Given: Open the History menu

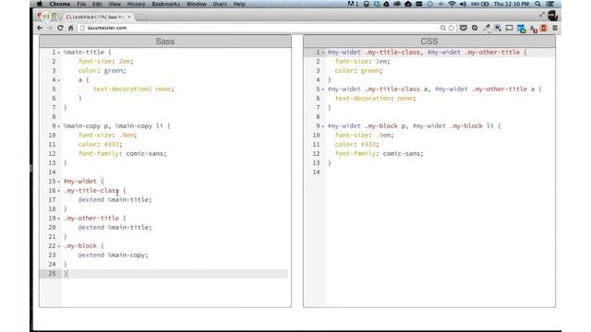Looking at the screenshot, I should coord(136,4).
